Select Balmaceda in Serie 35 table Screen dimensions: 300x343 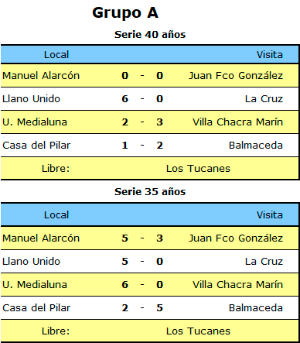click(256, 308)
